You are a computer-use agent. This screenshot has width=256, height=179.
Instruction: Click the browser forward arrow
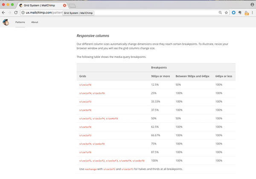(x=10, y=12)
